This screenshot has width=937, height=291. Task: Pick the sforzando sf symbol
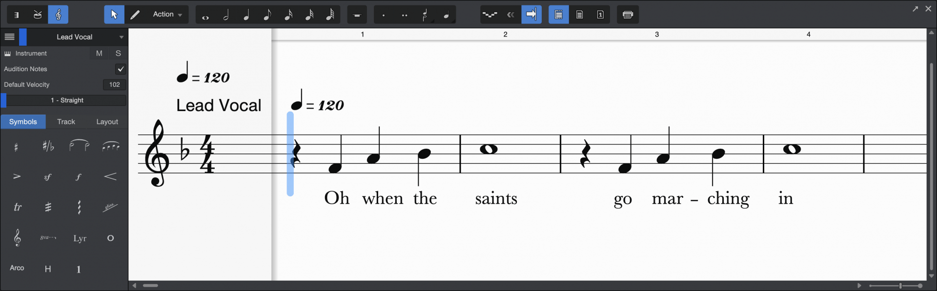pyautogui.click(x=48, y=177)
